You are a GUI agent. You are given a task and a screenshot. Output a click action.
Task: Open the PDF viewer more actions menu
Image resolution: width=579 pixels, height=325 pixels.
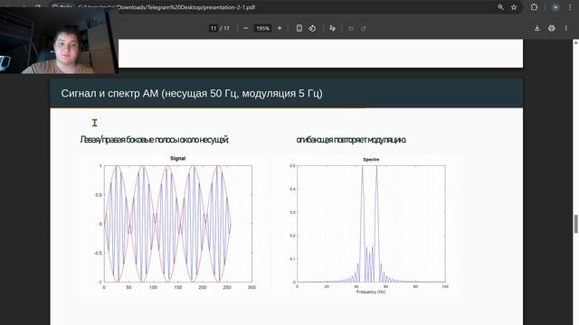coord(566,28)
